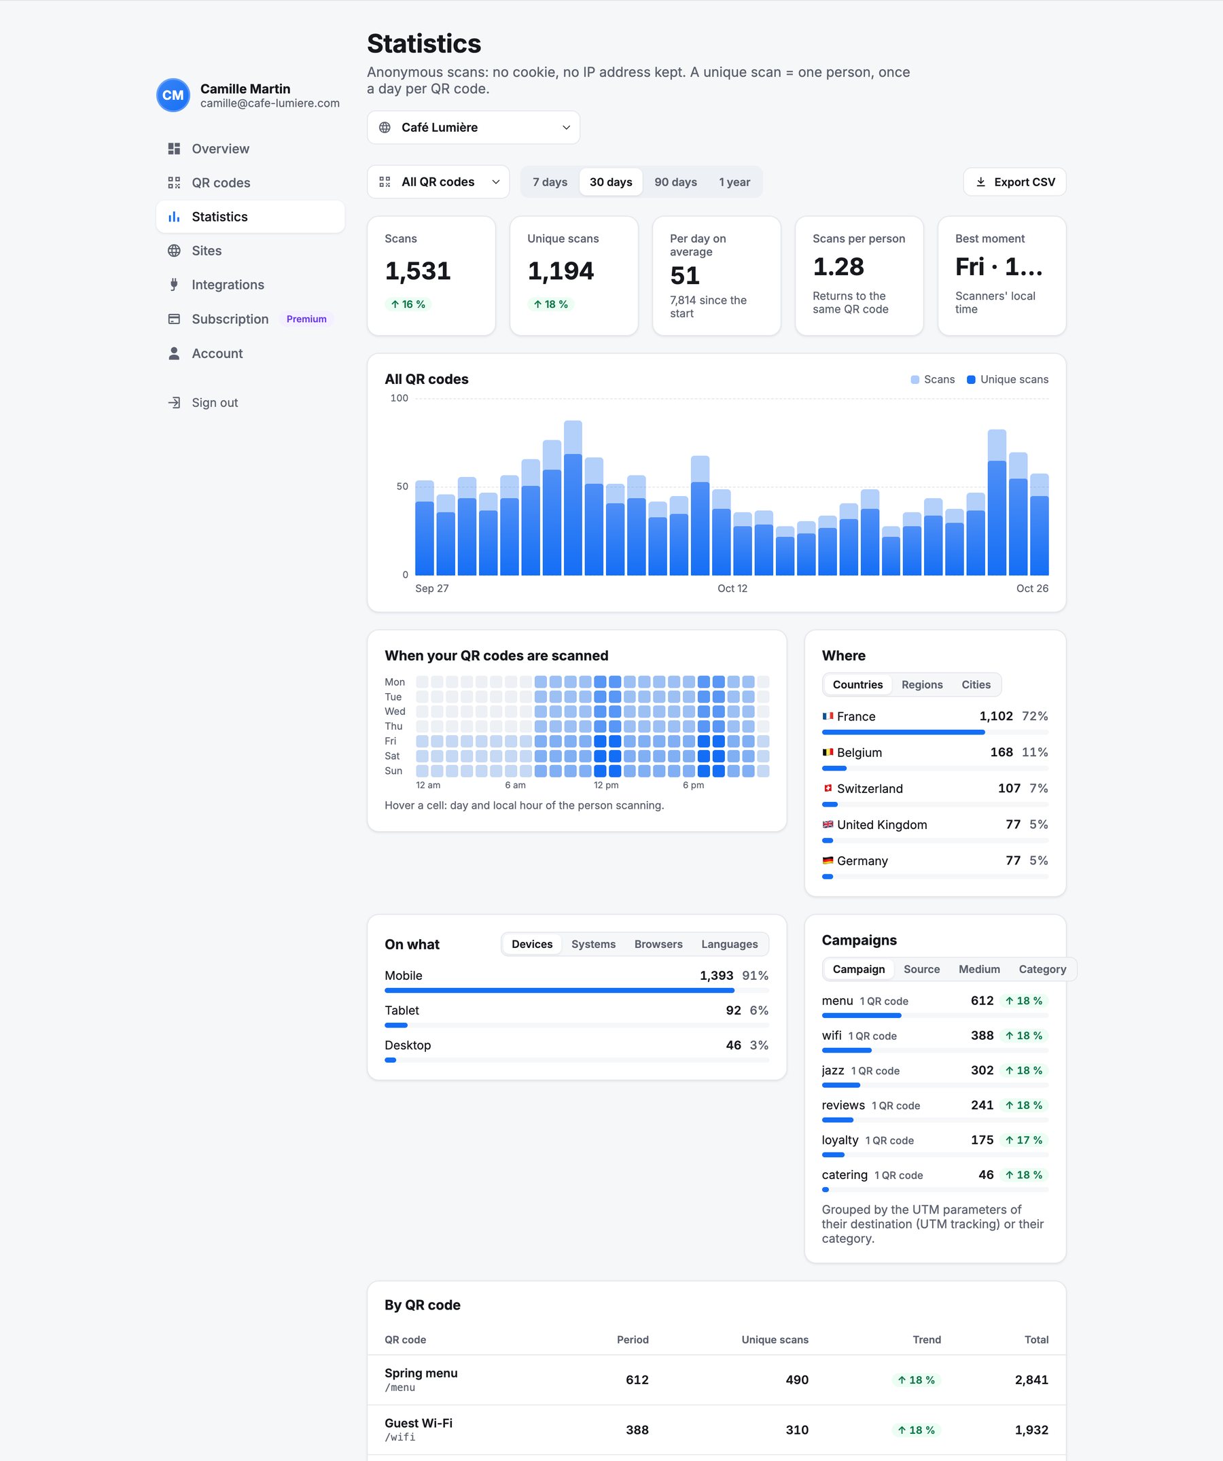The height and width of the screenshot is (1461, 1223).
Task: Click the Account person icon
Action: [x=174, y=353]
